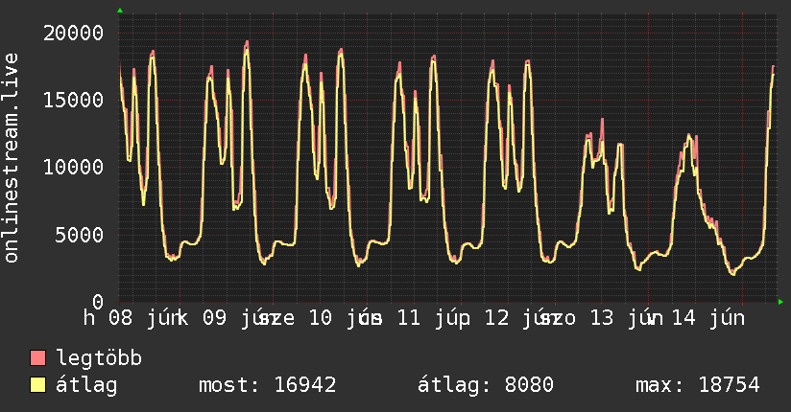
Task: Click the átlag: 8080 statistic
Action: click(x=486, y=385)
